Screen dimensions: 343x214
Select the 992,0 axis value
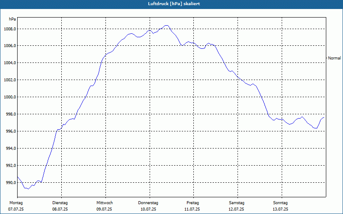point(11,166)
